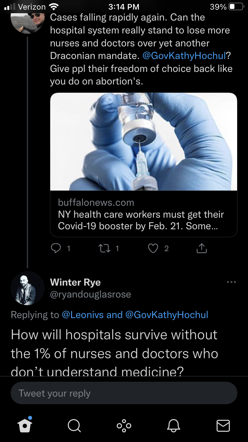Open Notifications bell icon

click(x=174, y=426)
